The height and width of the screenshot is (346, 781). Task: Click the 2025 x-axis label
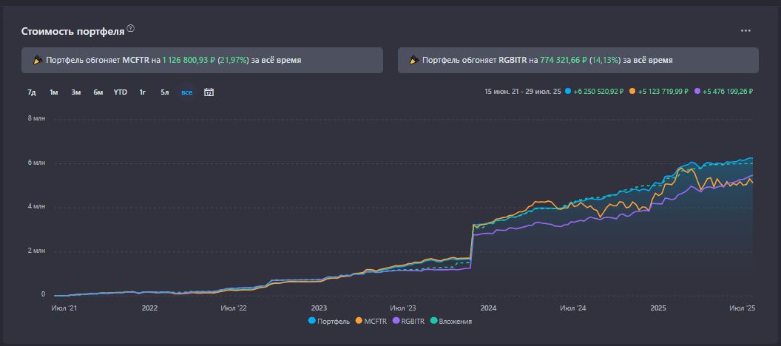pos(658,308)
